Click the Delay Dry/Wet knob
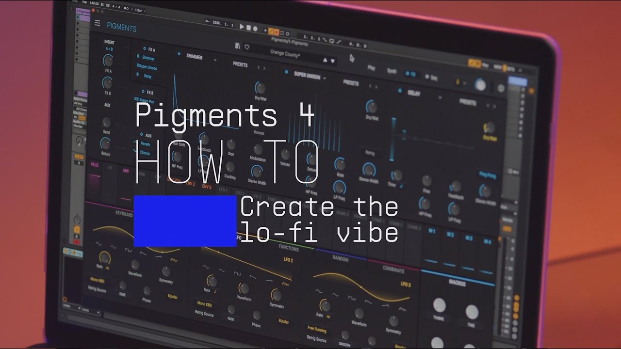The image size is (621, 349). 489,128
